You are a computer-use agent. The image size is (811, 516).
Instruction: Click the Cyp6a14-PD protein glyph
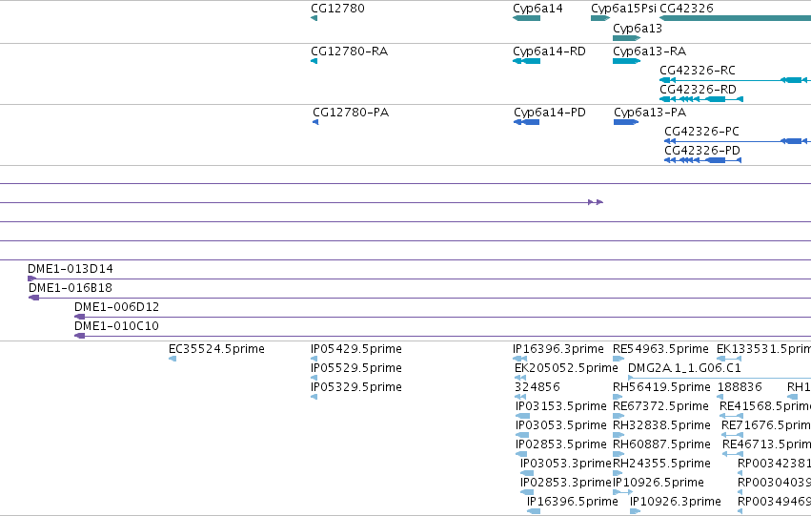point(526,122)
